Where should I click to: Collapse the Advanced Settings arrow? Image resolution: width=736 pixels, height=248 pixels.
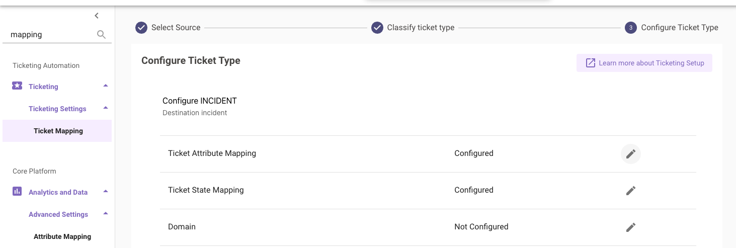tap(105, 214)
